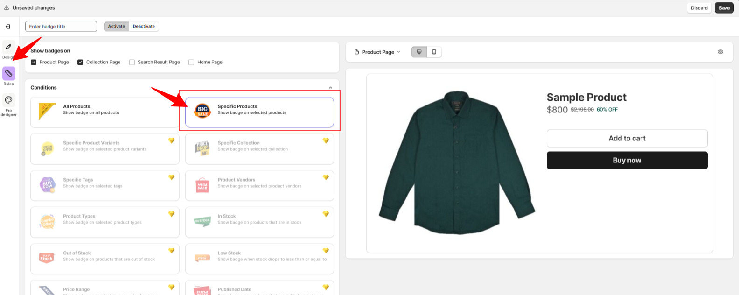Click the Specific Tags text
Viewport: 739px width, 295px height.
pos(78,180)
